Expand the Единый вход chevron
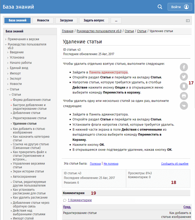This screenshot has height=220, width=195. click(x=8, y=68)
